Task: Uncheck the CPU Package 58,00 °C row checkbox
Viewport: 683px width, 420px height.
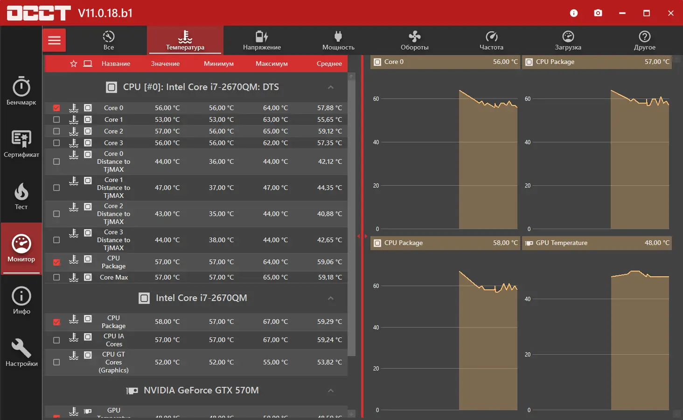Action: [x=56, y=322]
